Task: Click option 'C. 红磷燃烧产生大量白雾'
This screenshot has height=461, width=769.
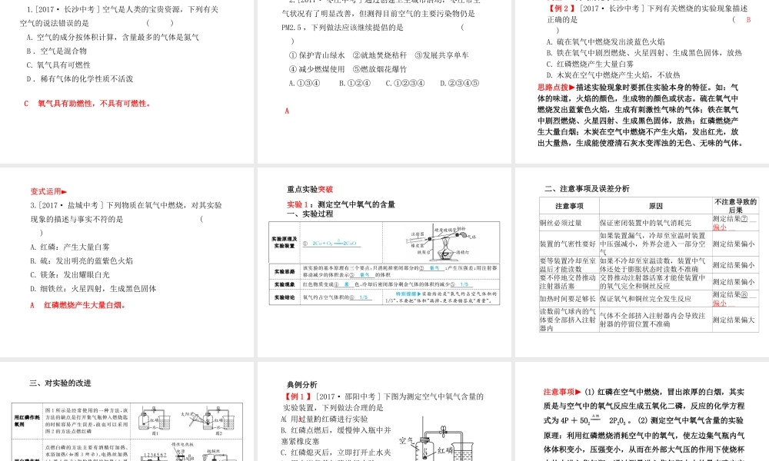Action: point(590,64)
